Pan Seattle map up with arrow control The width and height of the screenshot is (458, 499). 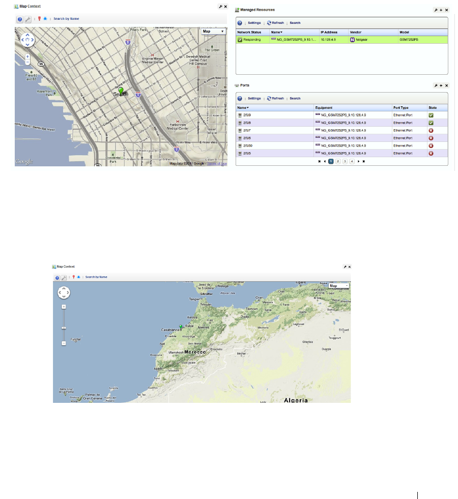click(x=27, y=35)
